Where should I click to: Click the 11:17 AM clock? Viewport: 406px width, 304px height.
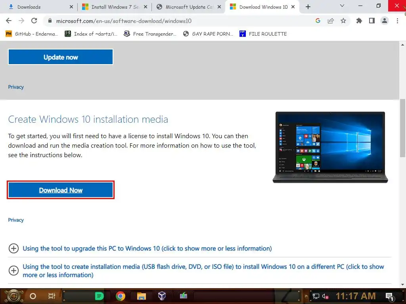coord(356,296)
